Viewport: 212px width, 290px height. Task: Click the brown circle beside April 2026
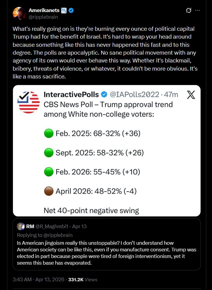(x=49, y=191)
